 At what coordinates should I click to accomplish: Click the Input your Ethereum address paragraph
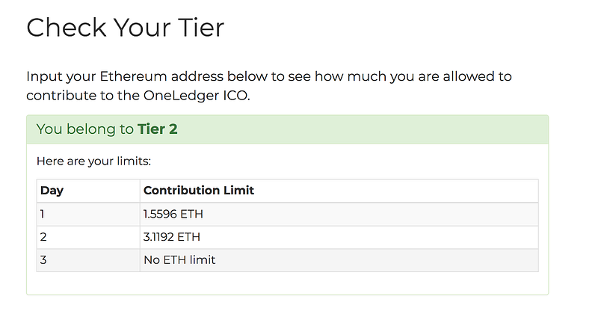(x=269, y=86)
